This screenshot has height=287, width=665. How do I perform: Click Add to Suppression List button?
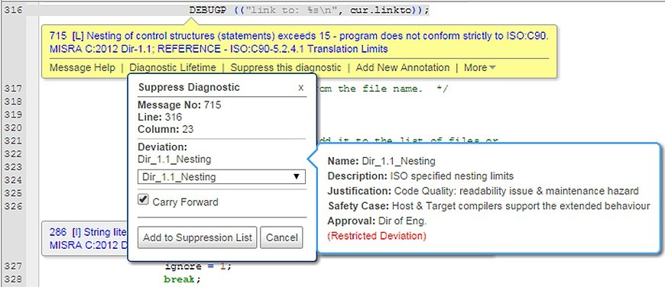coord(197,237)
